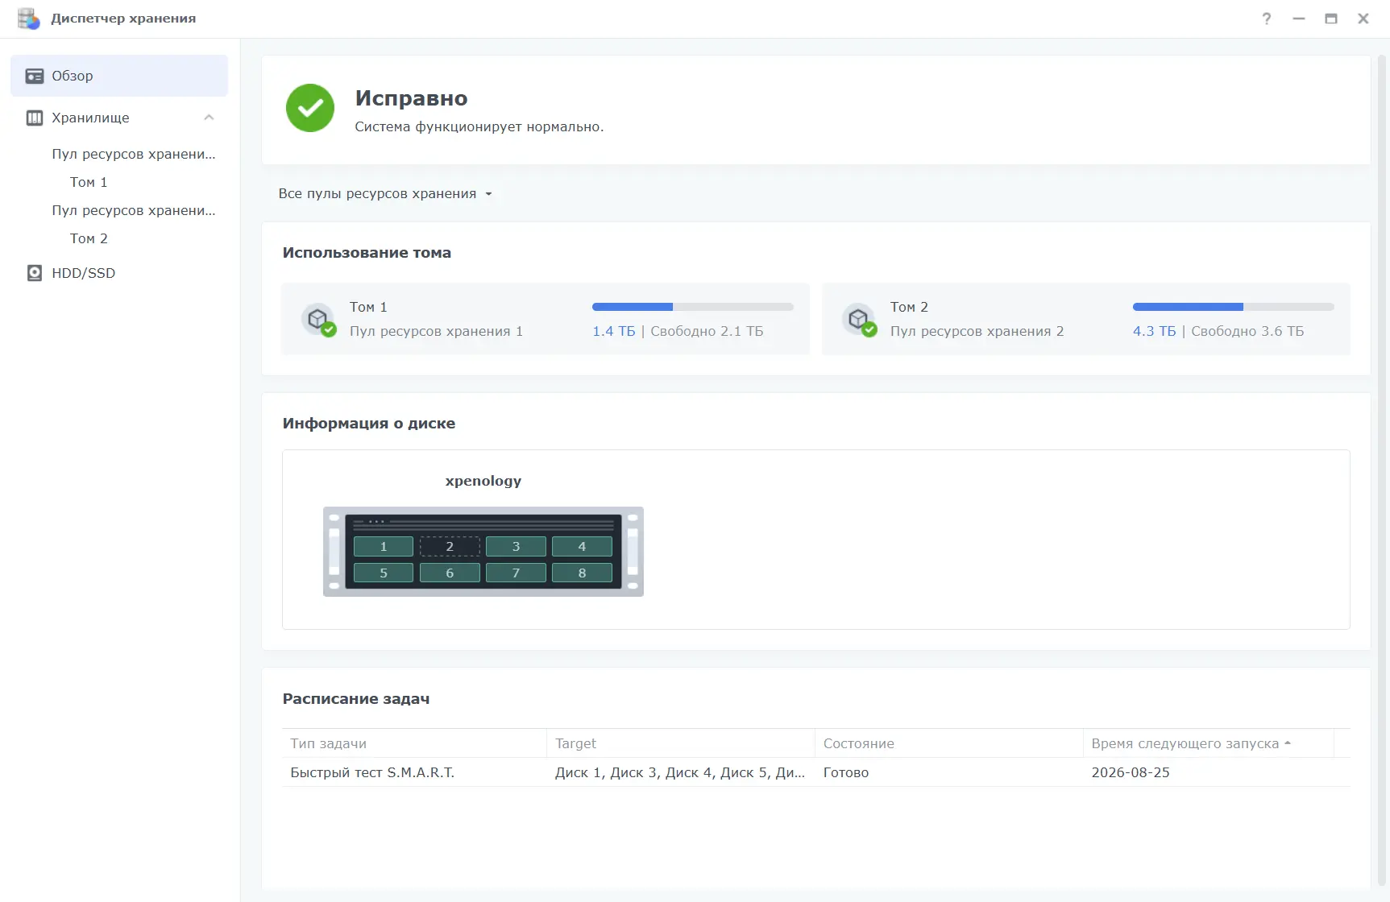Open the HDD/SSD page
Image resolution: width=1390 pixels, height=902 pixels.
pos(119,273)
